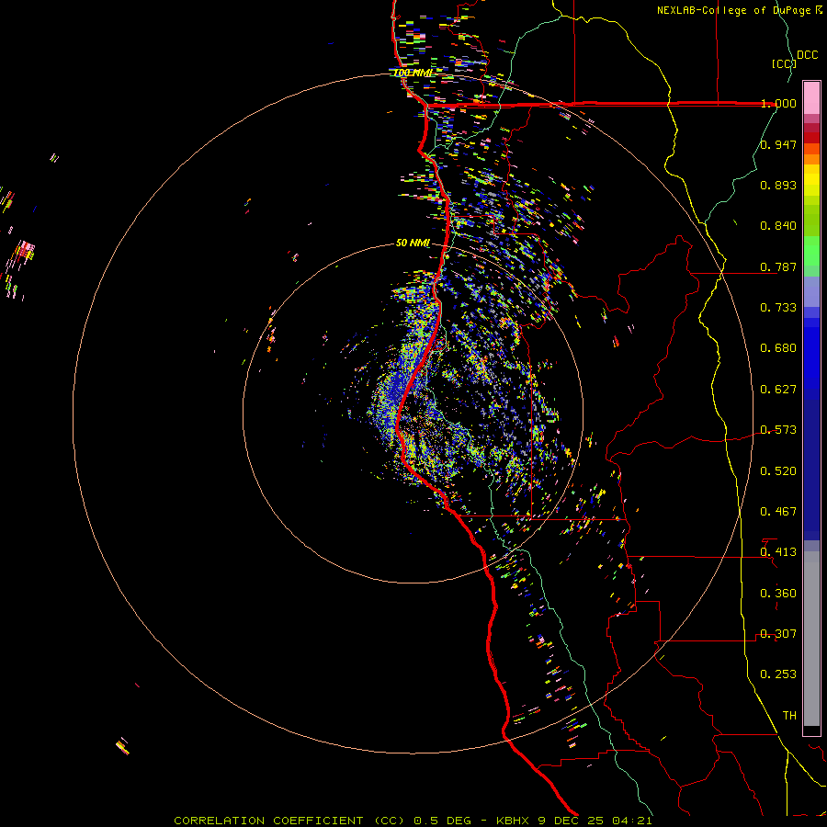
Task: Click the 0.893 scale value
Action: 778,185
